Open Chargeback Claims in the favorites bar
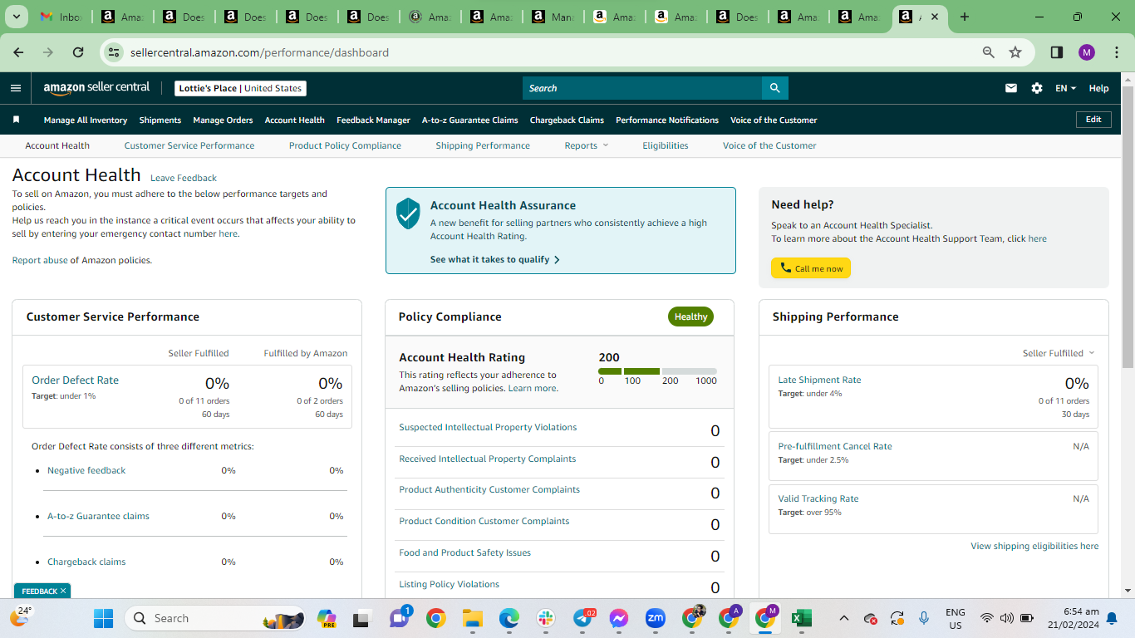 click(567, 120)
